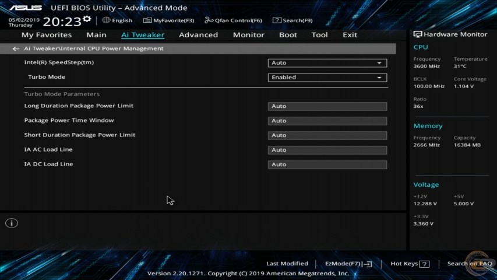Click the back arrow in the breadcrumb bar
Viewport: 497px width, 280px height.
pos(16,48)
